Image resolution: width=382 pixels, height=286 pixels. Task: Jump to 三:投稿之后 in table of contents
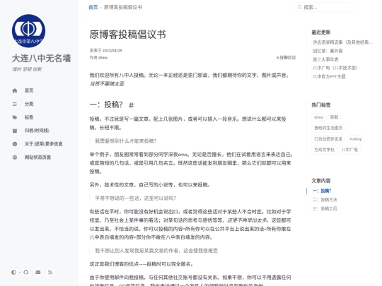coord(325,208)
